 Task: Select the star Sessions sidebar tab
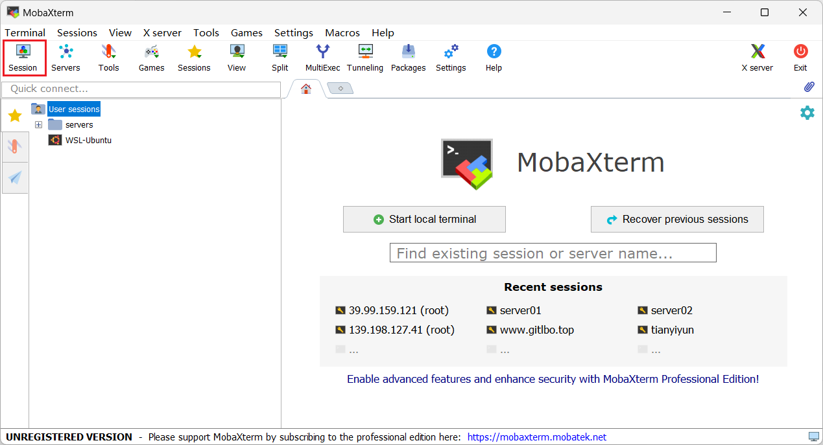click(x=14, y=116)
